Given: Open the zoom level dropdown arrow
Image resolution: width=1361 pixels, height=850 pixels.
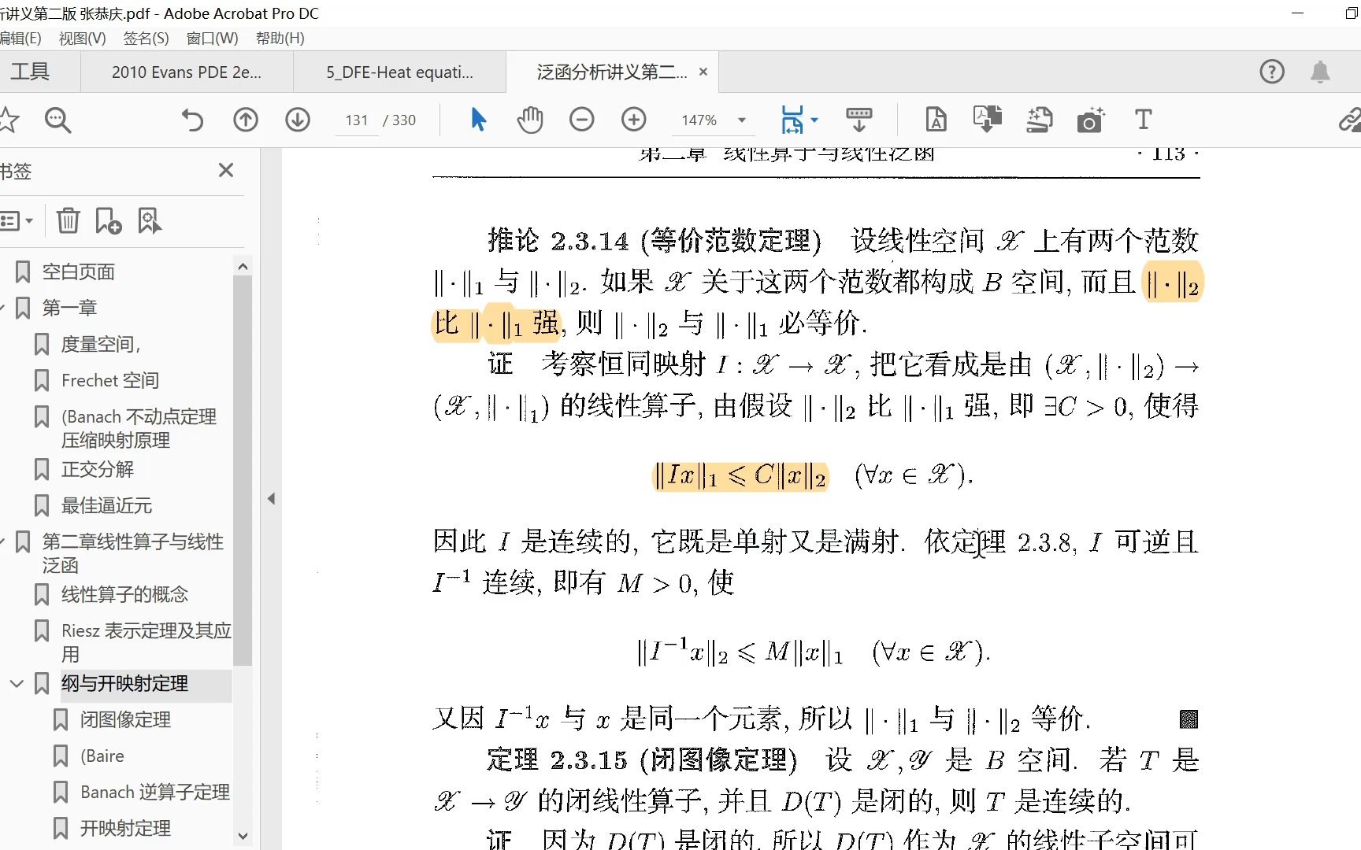Looking at the screenshot, I should pos(741,120).
